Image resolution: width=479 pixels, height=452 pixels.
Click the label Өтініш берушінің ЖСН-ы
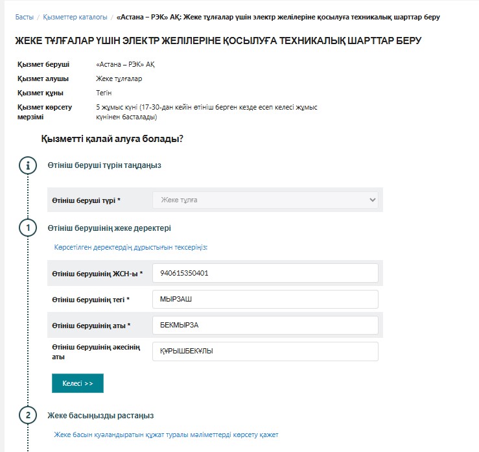point(97,274)
